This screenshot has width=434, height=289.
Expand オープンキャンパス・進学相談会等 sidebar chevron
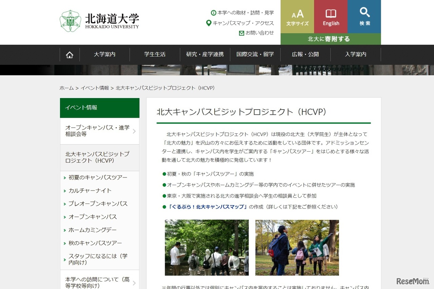(134, 131)
